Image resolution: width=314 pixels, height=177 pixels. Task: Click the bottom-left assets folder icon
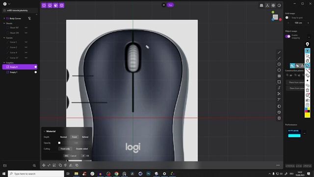click(5, 166)
